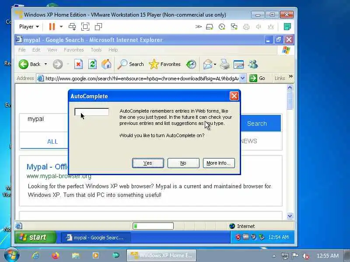Screen dimensions: 350x262
Task: Click the address bar URL field
Action: (141, 79)
